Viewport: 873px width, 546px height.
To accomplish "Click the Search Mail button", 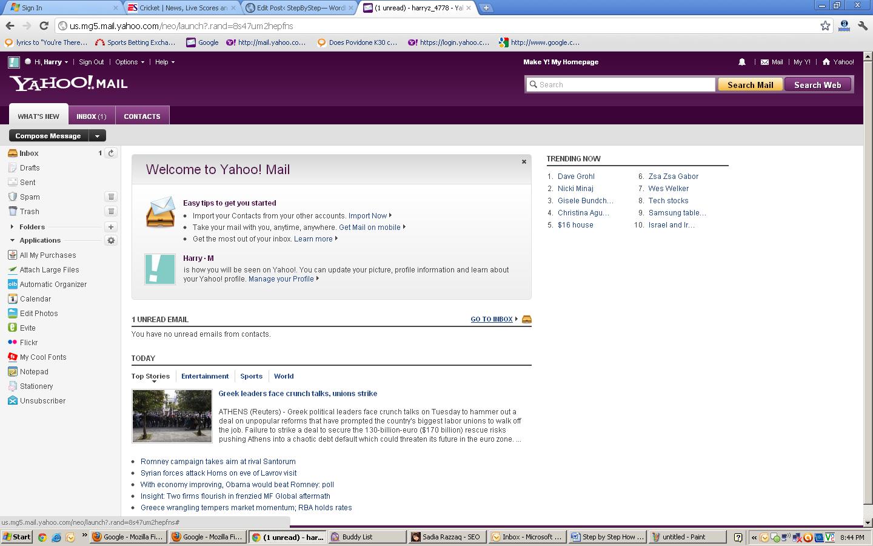I will (x=750, y=85).
